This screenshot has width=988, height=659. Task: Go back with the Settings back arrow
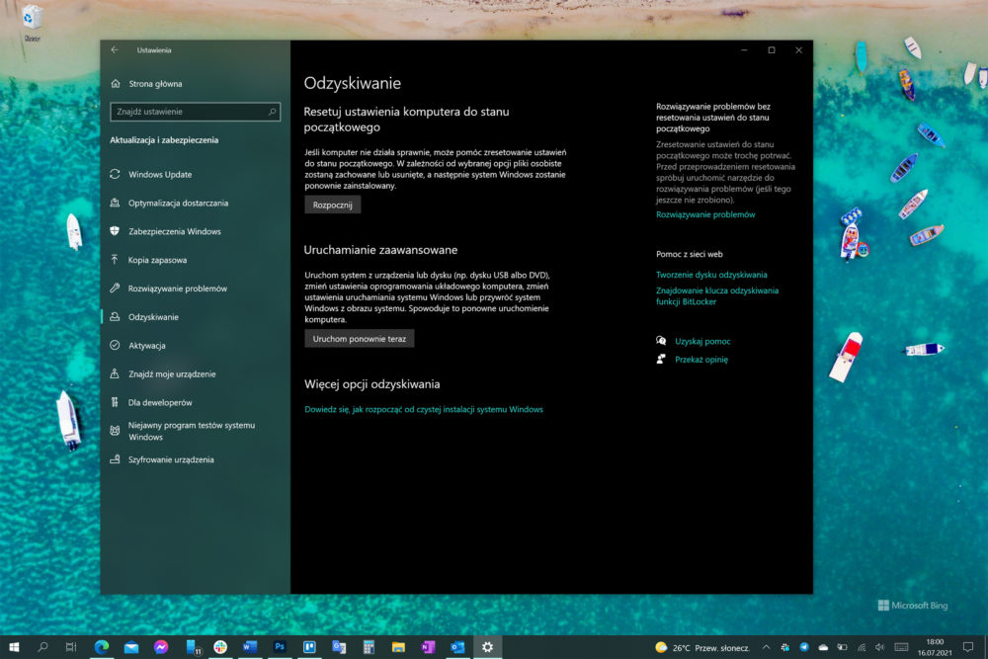(x=115, y=49)
